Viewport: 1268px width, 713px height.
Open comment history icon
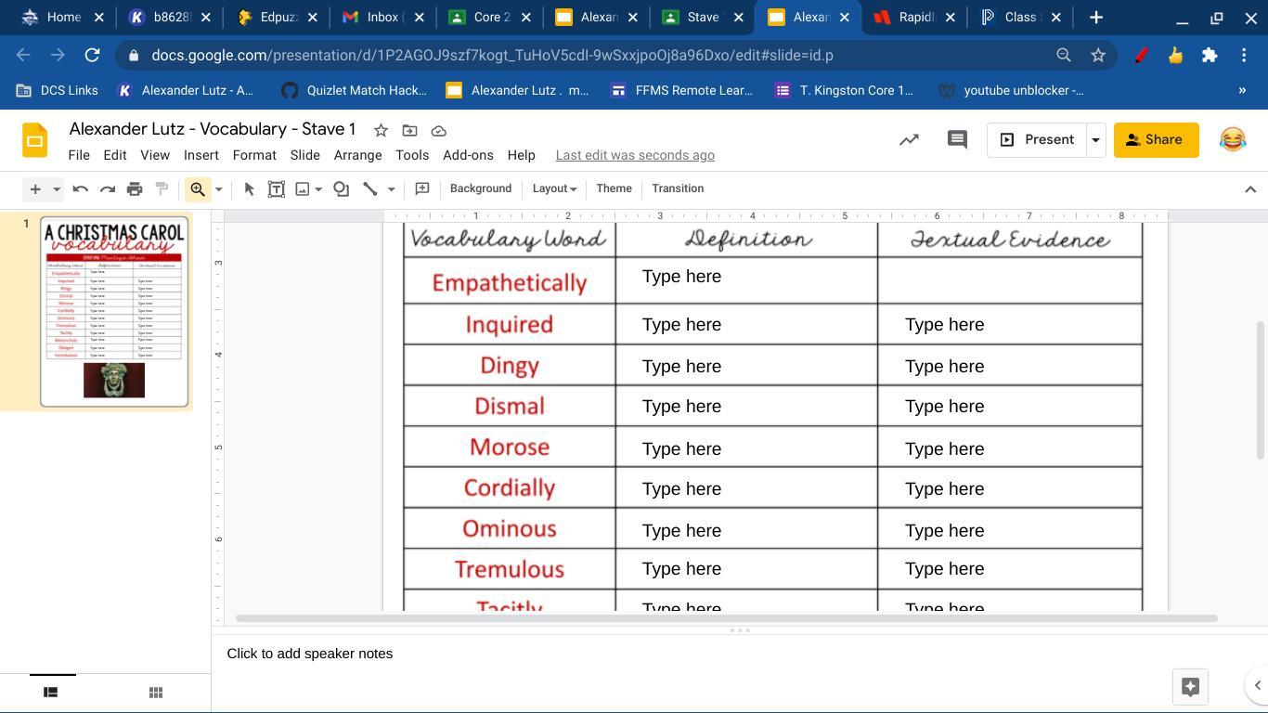(956, 140)
